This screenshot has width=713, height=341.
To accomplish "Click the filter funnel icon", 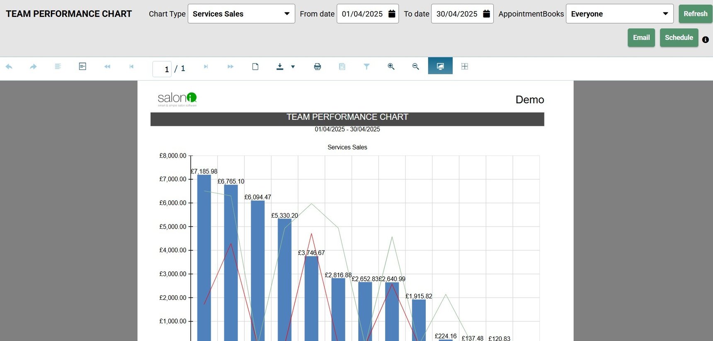I will click(x=366, y=66).
